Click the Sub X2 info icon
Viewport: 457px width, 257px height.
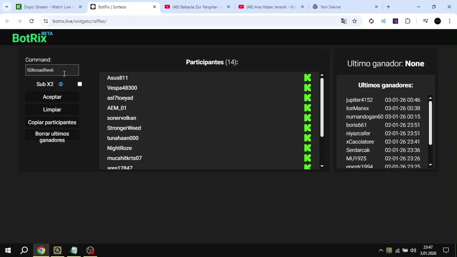click(61, 84)
